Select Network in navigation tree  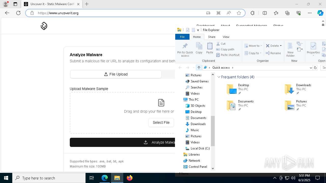pos(194,161)
